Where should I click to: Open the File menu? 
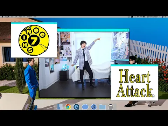(x=12, y=17)
